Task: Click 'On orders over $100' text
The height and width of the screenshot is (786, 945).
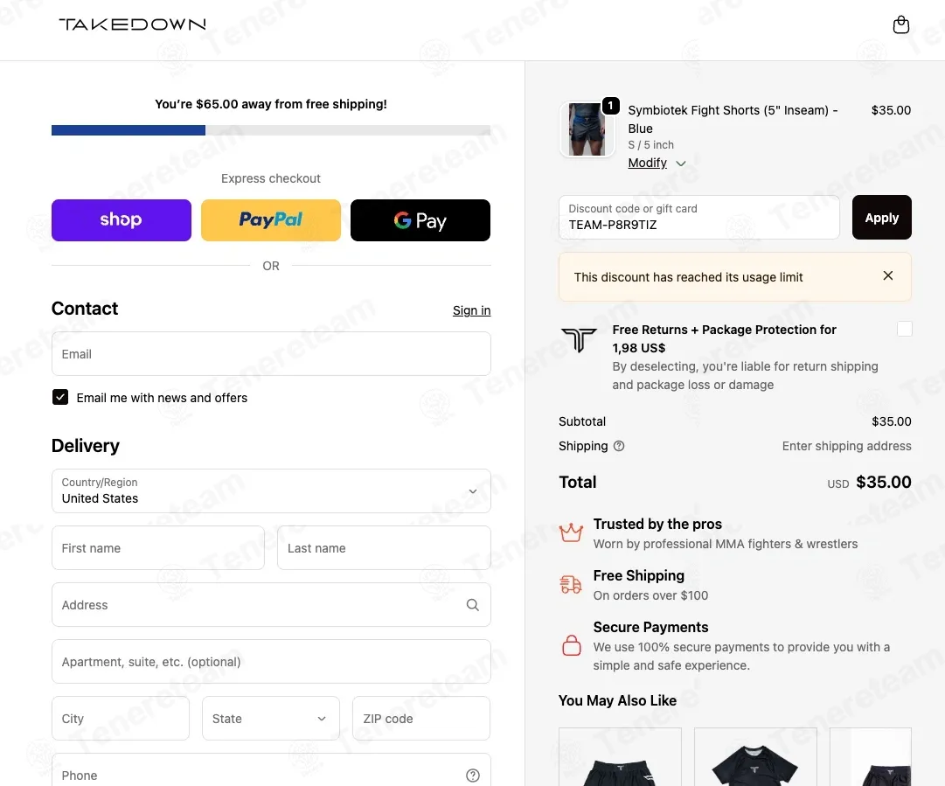Action: point(651,595)
